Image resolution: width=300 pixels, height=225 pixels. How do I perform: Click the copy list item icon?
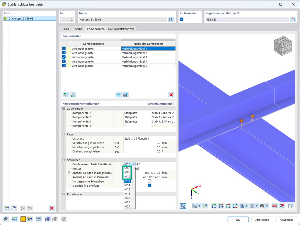coord(14,208)
